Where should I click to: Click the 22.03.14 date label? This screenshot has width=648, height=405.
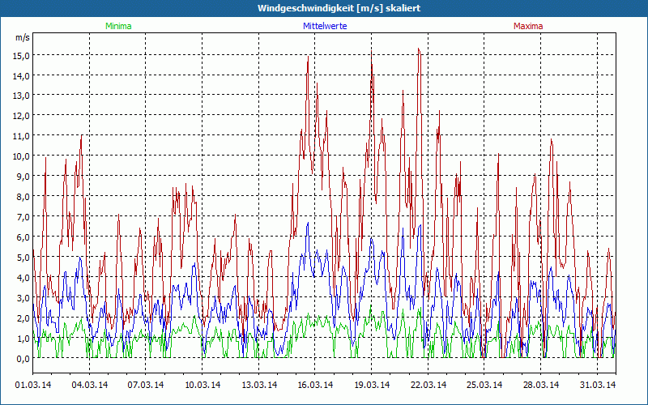[428, 385]
